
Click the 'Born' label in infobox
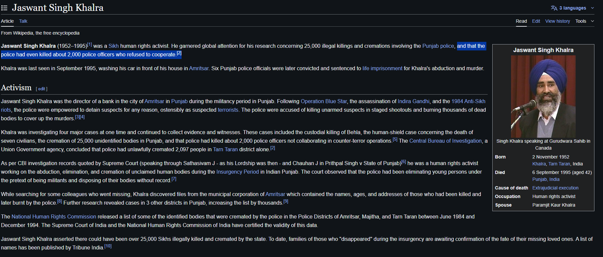(500, 157)
